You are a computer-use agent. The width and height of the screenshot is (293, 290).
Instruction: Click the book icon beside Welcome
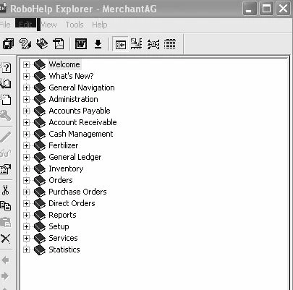(x=40, y=64)
